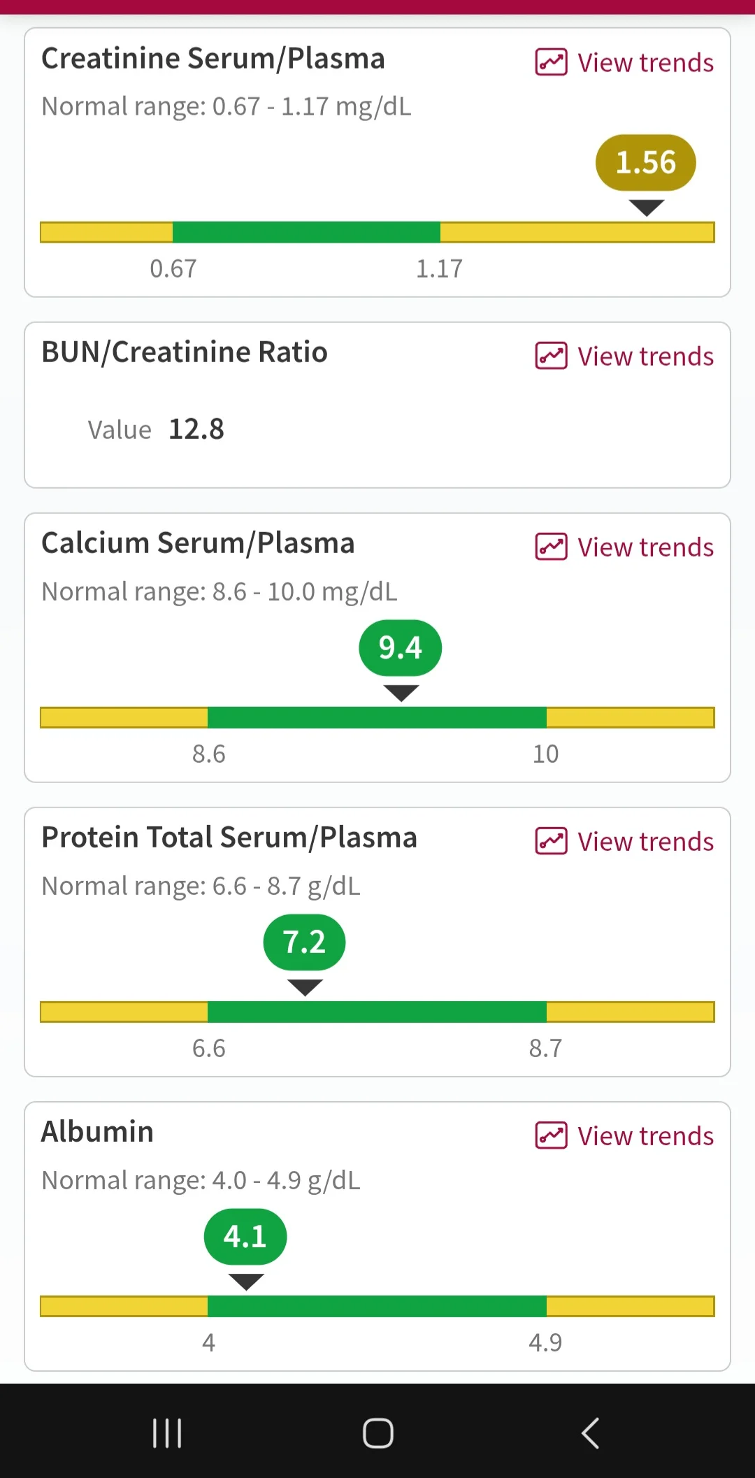Tap the Albumin trends chart icon
The width and height of the screenshot is (755, 1478).
[x=551, y=1135]
